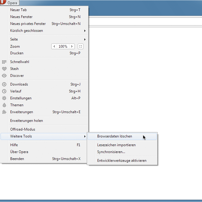Select Synchronisieren... in submenu
This screenshot has width=202, height=202.
pos(122,152)
